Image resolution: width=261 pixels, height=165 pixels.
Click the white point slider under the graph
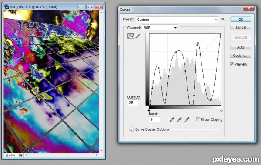point(221,110)
